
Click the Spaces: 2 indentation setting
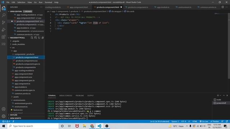click(x=175, y=121)
